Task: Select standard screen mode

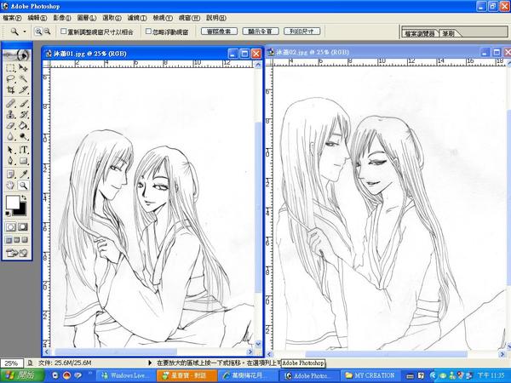Action: tap(9, 240)
